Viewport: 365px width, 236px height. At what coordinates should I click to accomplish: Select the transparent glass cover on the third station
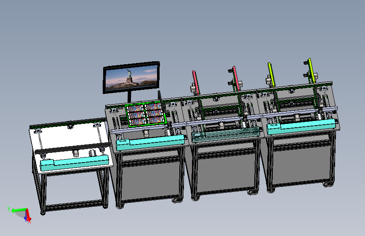[226, 135]
